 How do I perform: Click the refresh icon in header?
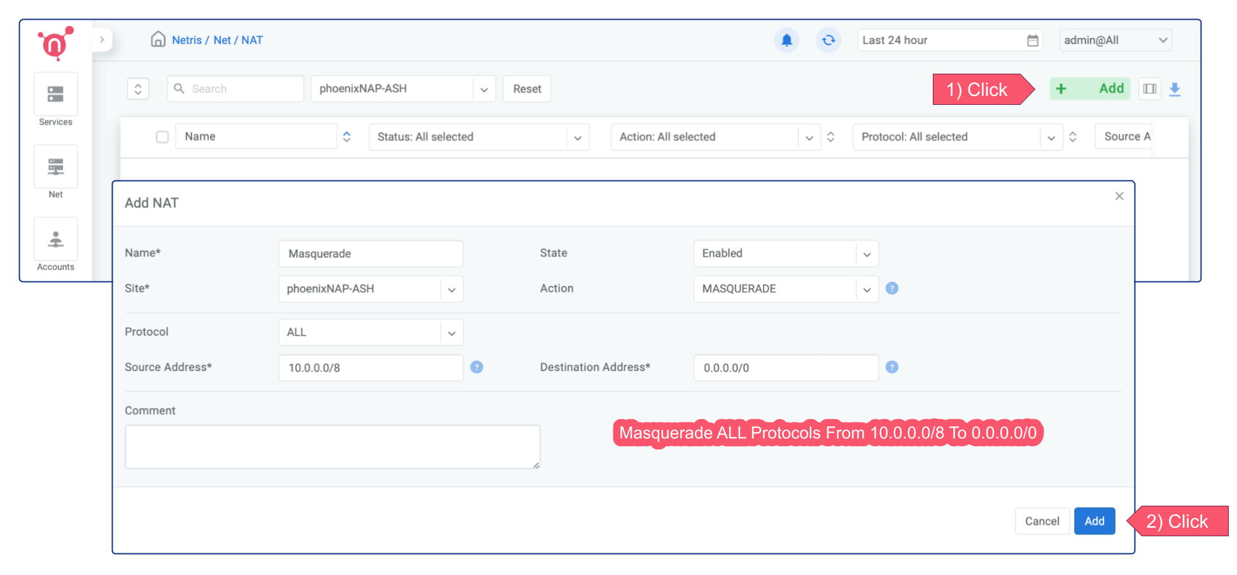click(828, 40)
